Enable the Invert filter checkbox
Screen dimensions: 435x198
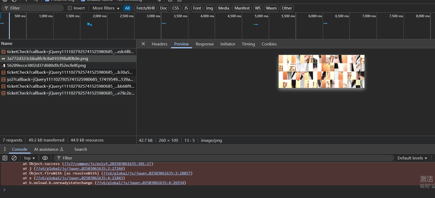tap(70, 8)
